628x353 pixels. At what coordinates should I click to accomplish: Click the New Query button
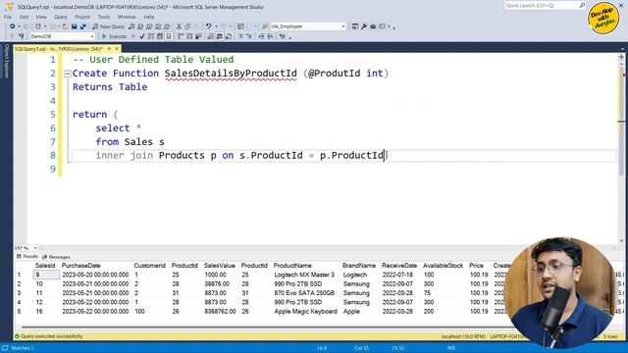click(109, 26)
